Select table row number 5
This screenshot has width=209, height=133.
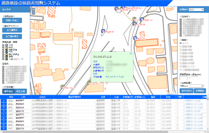pos(4,115)
